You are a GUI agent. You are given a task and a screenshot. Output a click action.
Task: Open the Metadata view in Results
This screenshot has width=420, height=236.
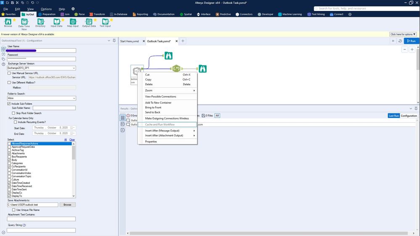[x=123, y=124]
